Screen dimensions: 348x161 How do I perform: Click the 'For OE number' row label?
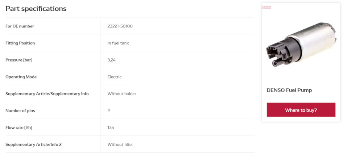[20, 26]
